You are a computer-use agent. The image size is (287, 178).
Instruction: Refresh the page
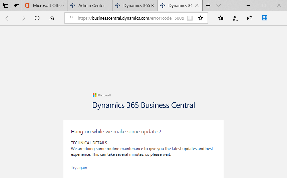pyautogui.click(x=37, y=18)
